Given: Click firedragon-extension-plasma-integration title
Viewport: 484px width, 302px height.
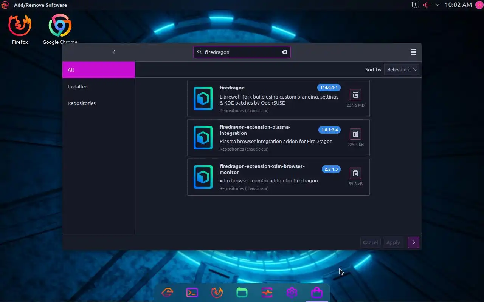Looking at the screenshot, I should point(255,130).
